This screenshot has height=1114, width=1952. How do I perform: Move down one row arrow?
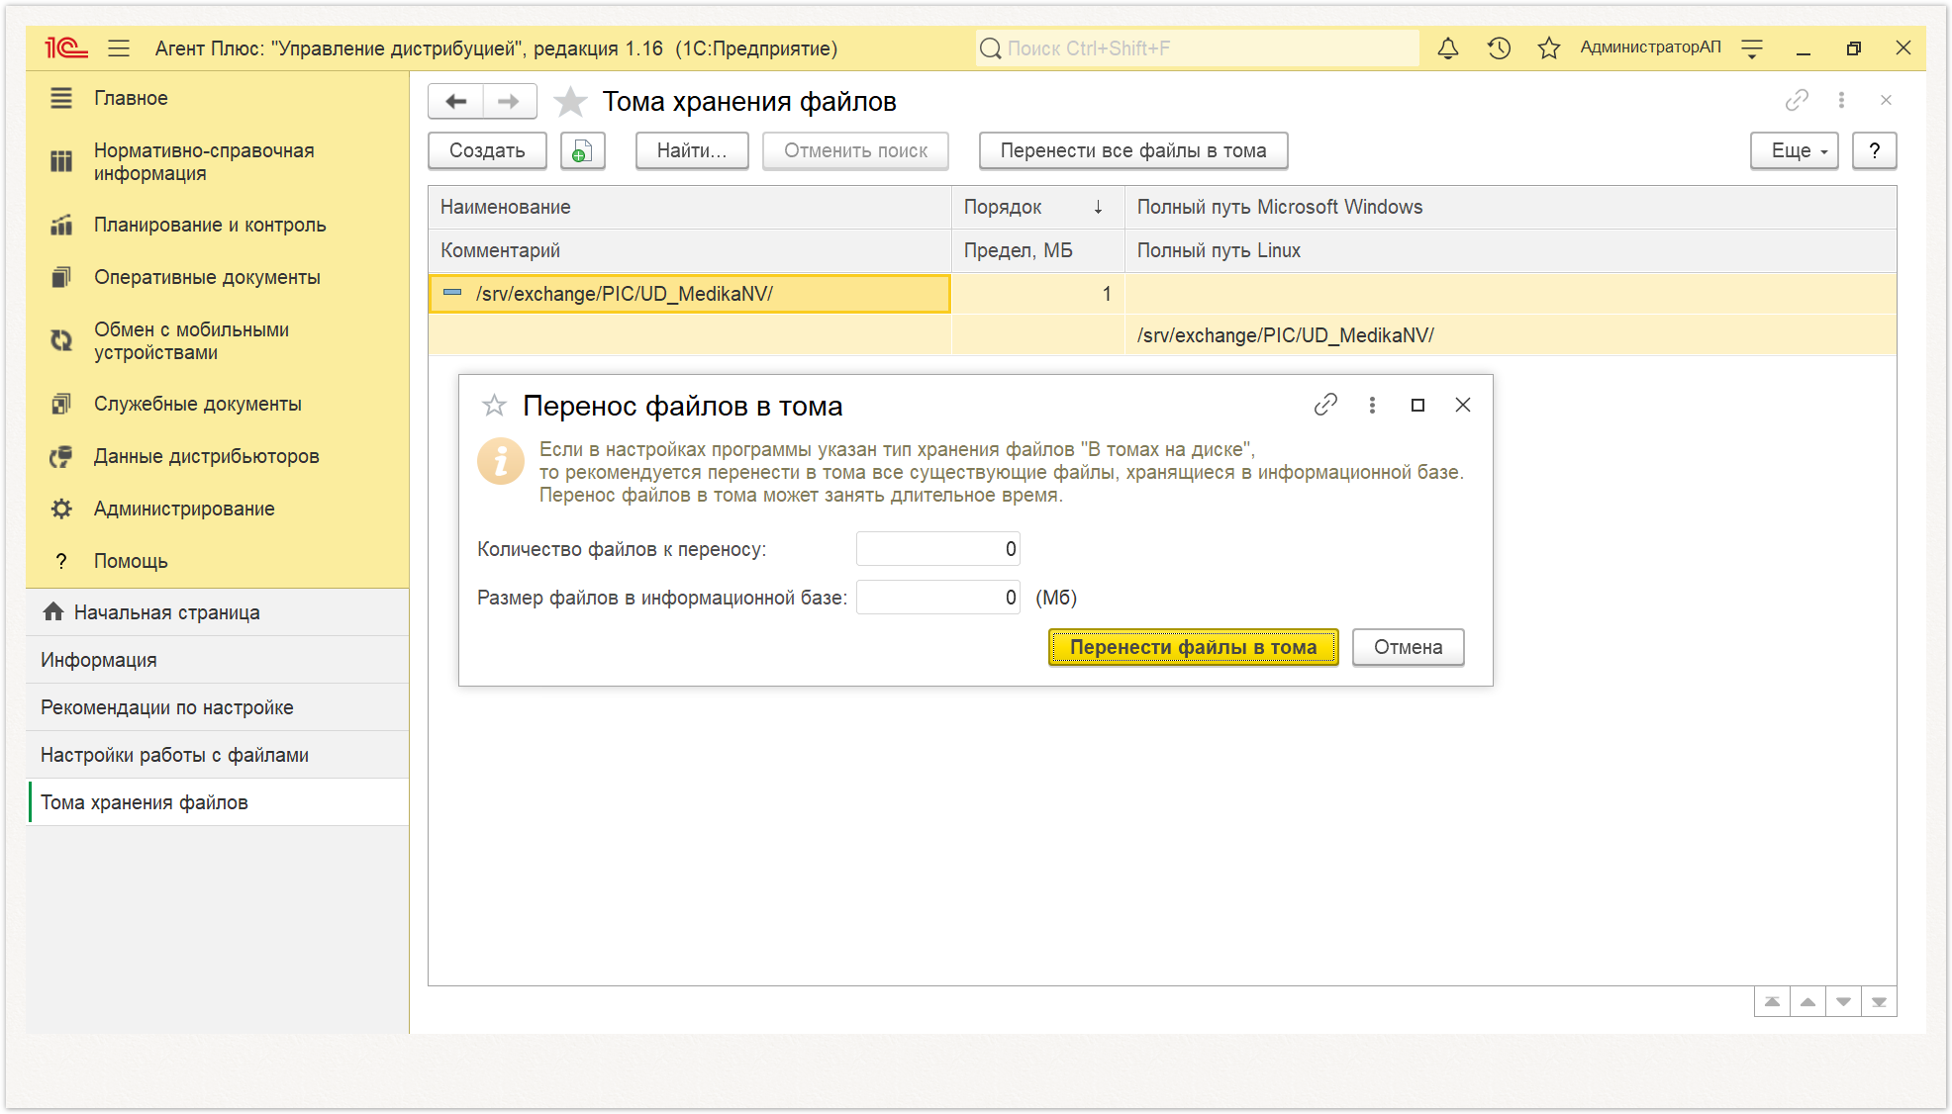point(1843,1001)
